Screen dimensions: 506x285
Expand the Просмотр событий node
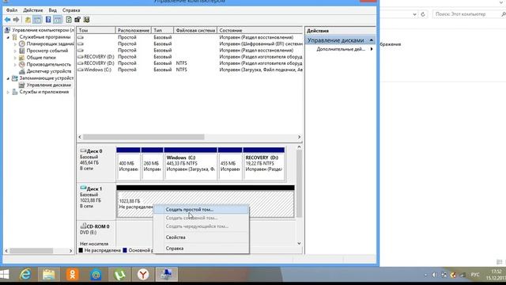[15, 51]
